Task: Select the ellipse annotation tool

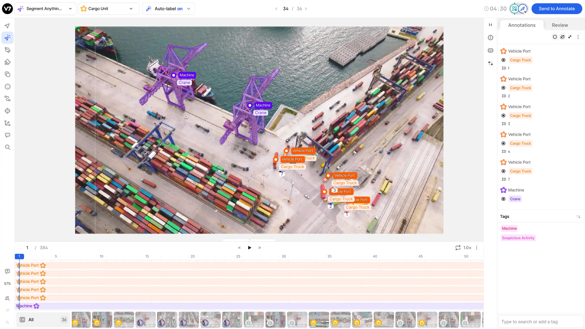Action: [8, 86]
